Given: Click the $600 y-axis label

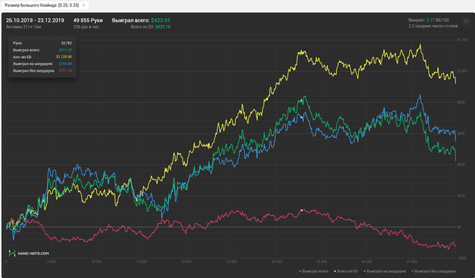Looking at the screenshot, I should (x=461, y=133).
